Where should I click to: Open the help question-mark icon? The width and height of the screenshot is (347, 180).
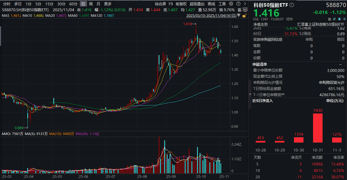point(238,4)
